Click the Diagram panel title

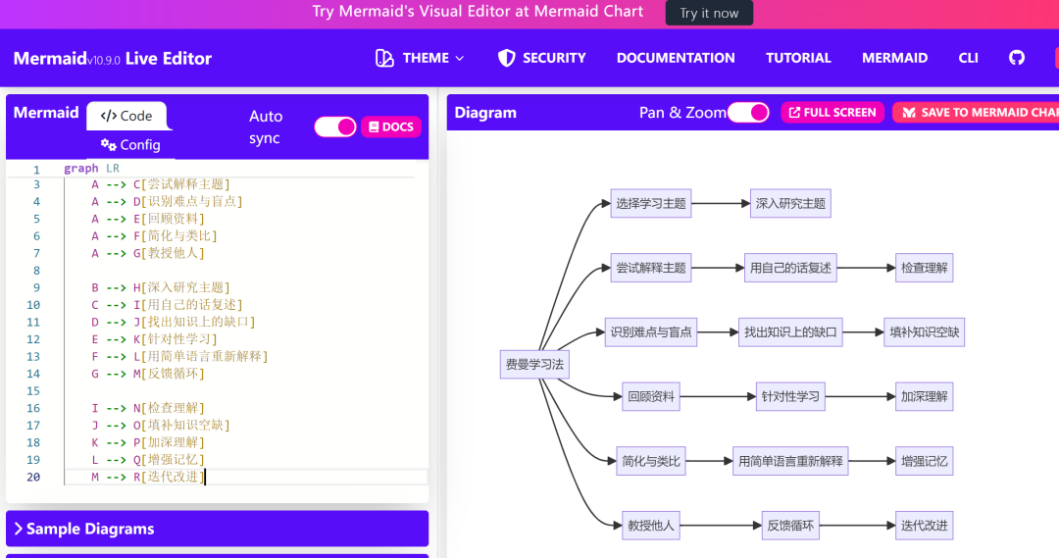click(485, 112)
